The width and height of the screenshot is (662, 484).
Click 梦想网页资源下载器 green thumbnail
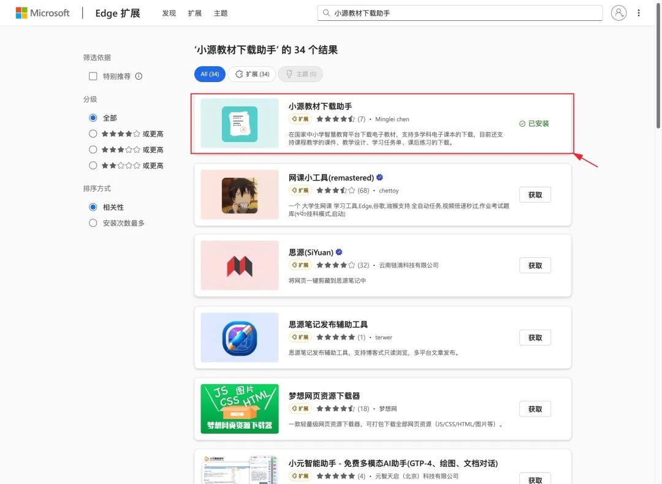[240, 409]
